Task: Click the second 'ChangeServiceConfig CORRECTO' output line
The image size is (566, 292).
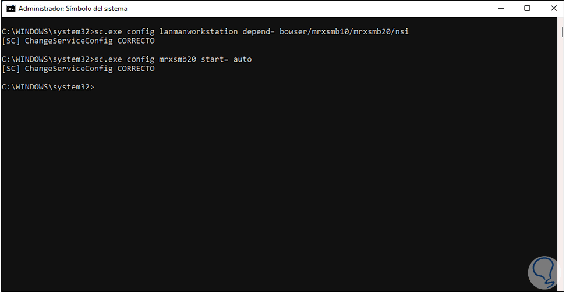Action: [x=78, y=69]
